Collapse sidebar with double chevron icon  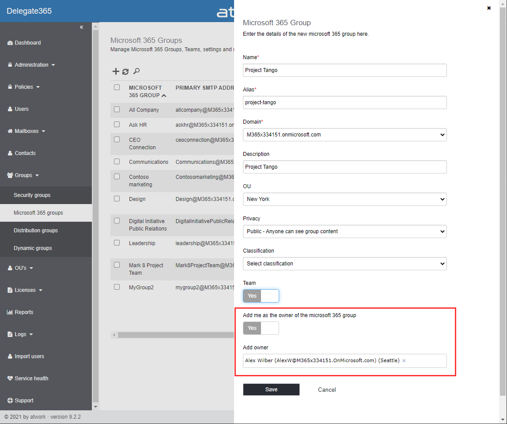point(81,27)
